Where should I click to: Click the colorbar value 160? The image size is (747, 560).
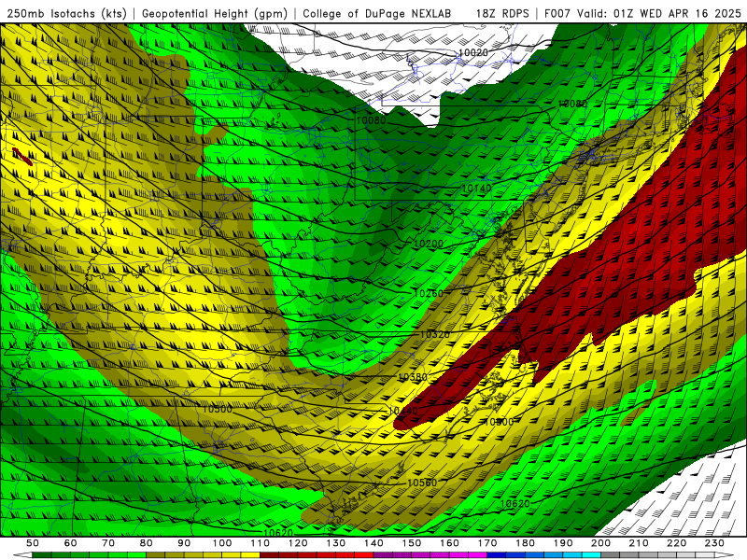coord(450,543)
